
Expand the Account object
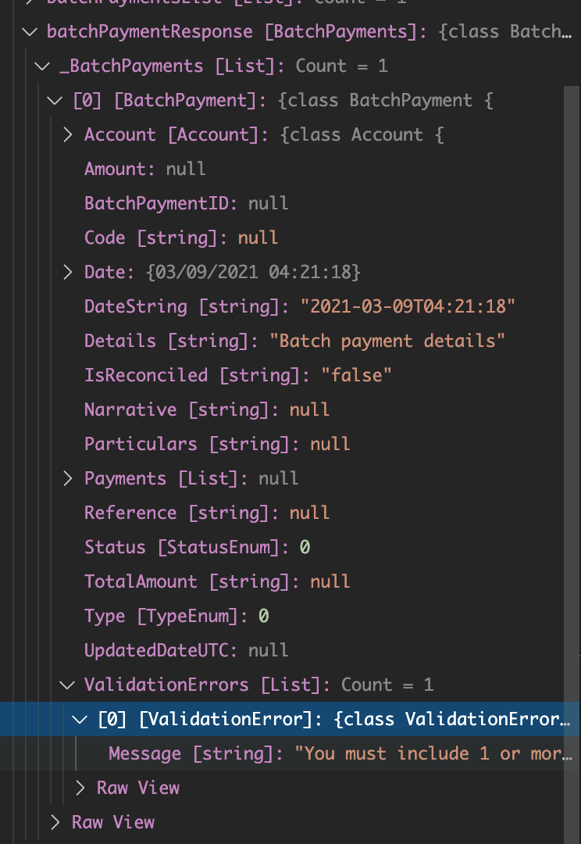[x=67, y=134]
